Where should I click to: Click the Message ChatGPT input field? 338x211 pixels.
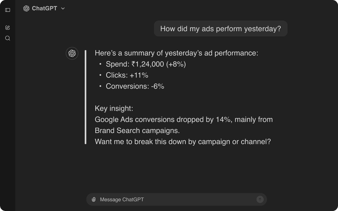click(x=158, y=199)
